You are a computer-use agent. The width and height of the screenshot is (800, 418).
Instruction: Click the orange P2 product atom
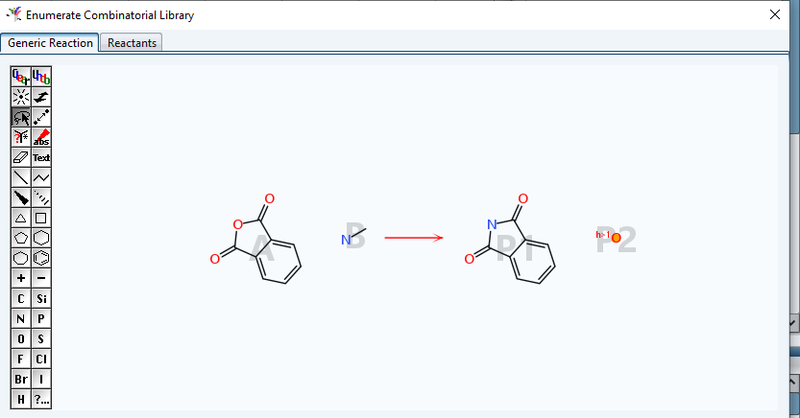pyautogui.click(x=617, y=238)
